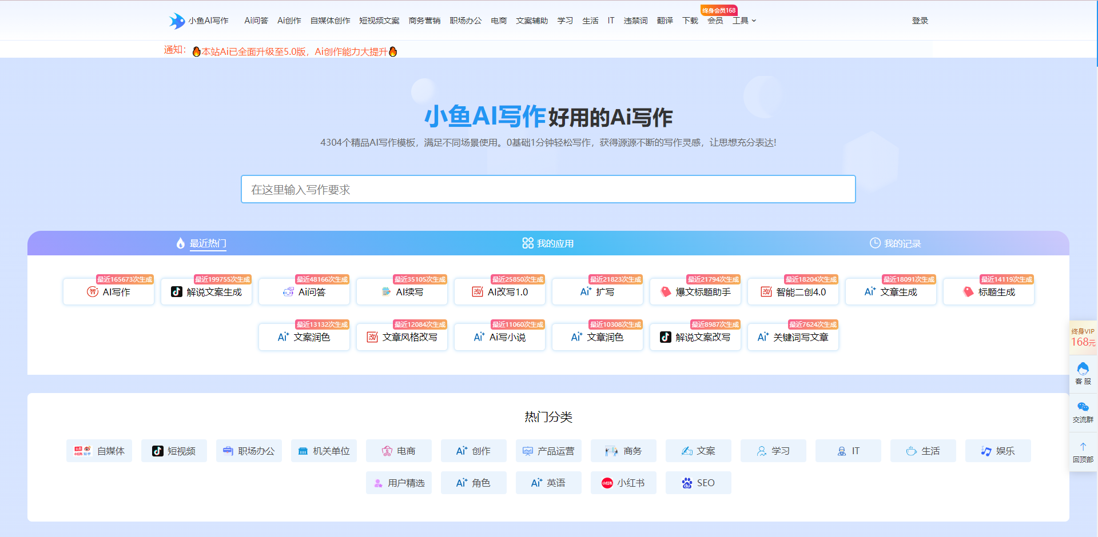
Task: Open the 自媒体创作 menu item
Action: click(x=330, y=21)
